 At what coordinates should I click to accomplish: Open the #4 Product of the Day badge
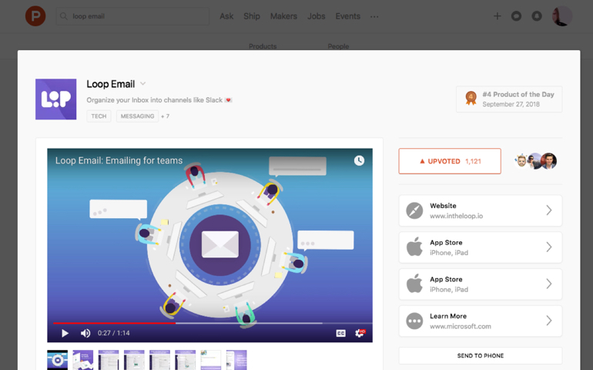tap(509, 99)
